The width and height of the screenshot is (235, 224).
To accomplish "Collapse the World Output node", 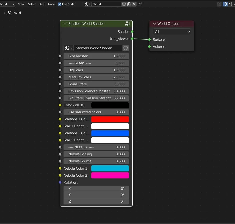I will coord(154,24).
